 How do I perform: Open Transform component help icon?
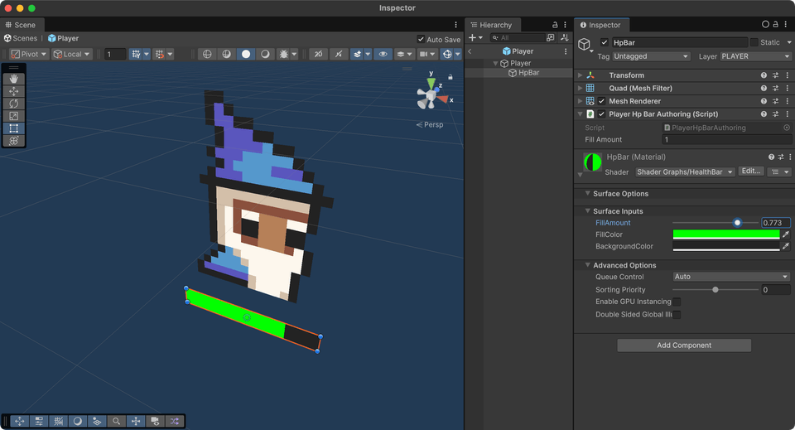(x=764, y=75)
